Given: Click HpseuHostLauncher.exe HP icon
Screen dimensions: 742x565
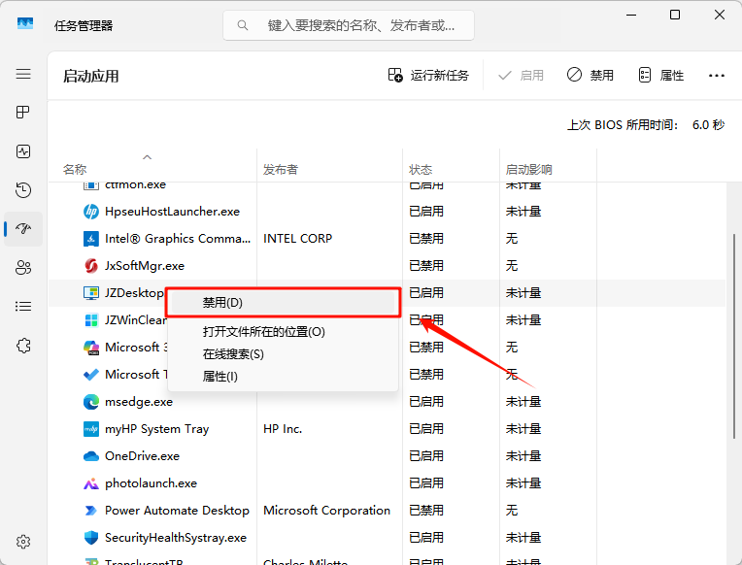Looking at the screenshot, I should pos(91,212).
